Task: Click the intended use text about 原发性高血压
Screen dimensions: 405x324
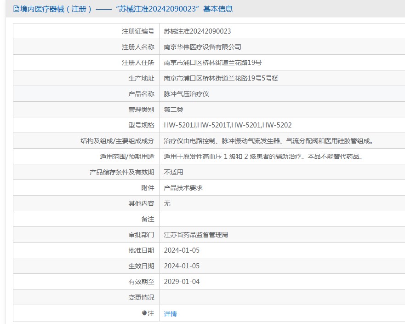Action: [x=264, y=156]
